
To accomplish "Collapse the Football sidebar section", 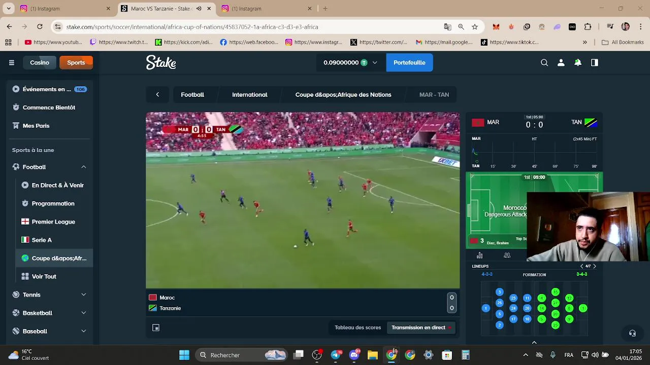I will (84, 167).
